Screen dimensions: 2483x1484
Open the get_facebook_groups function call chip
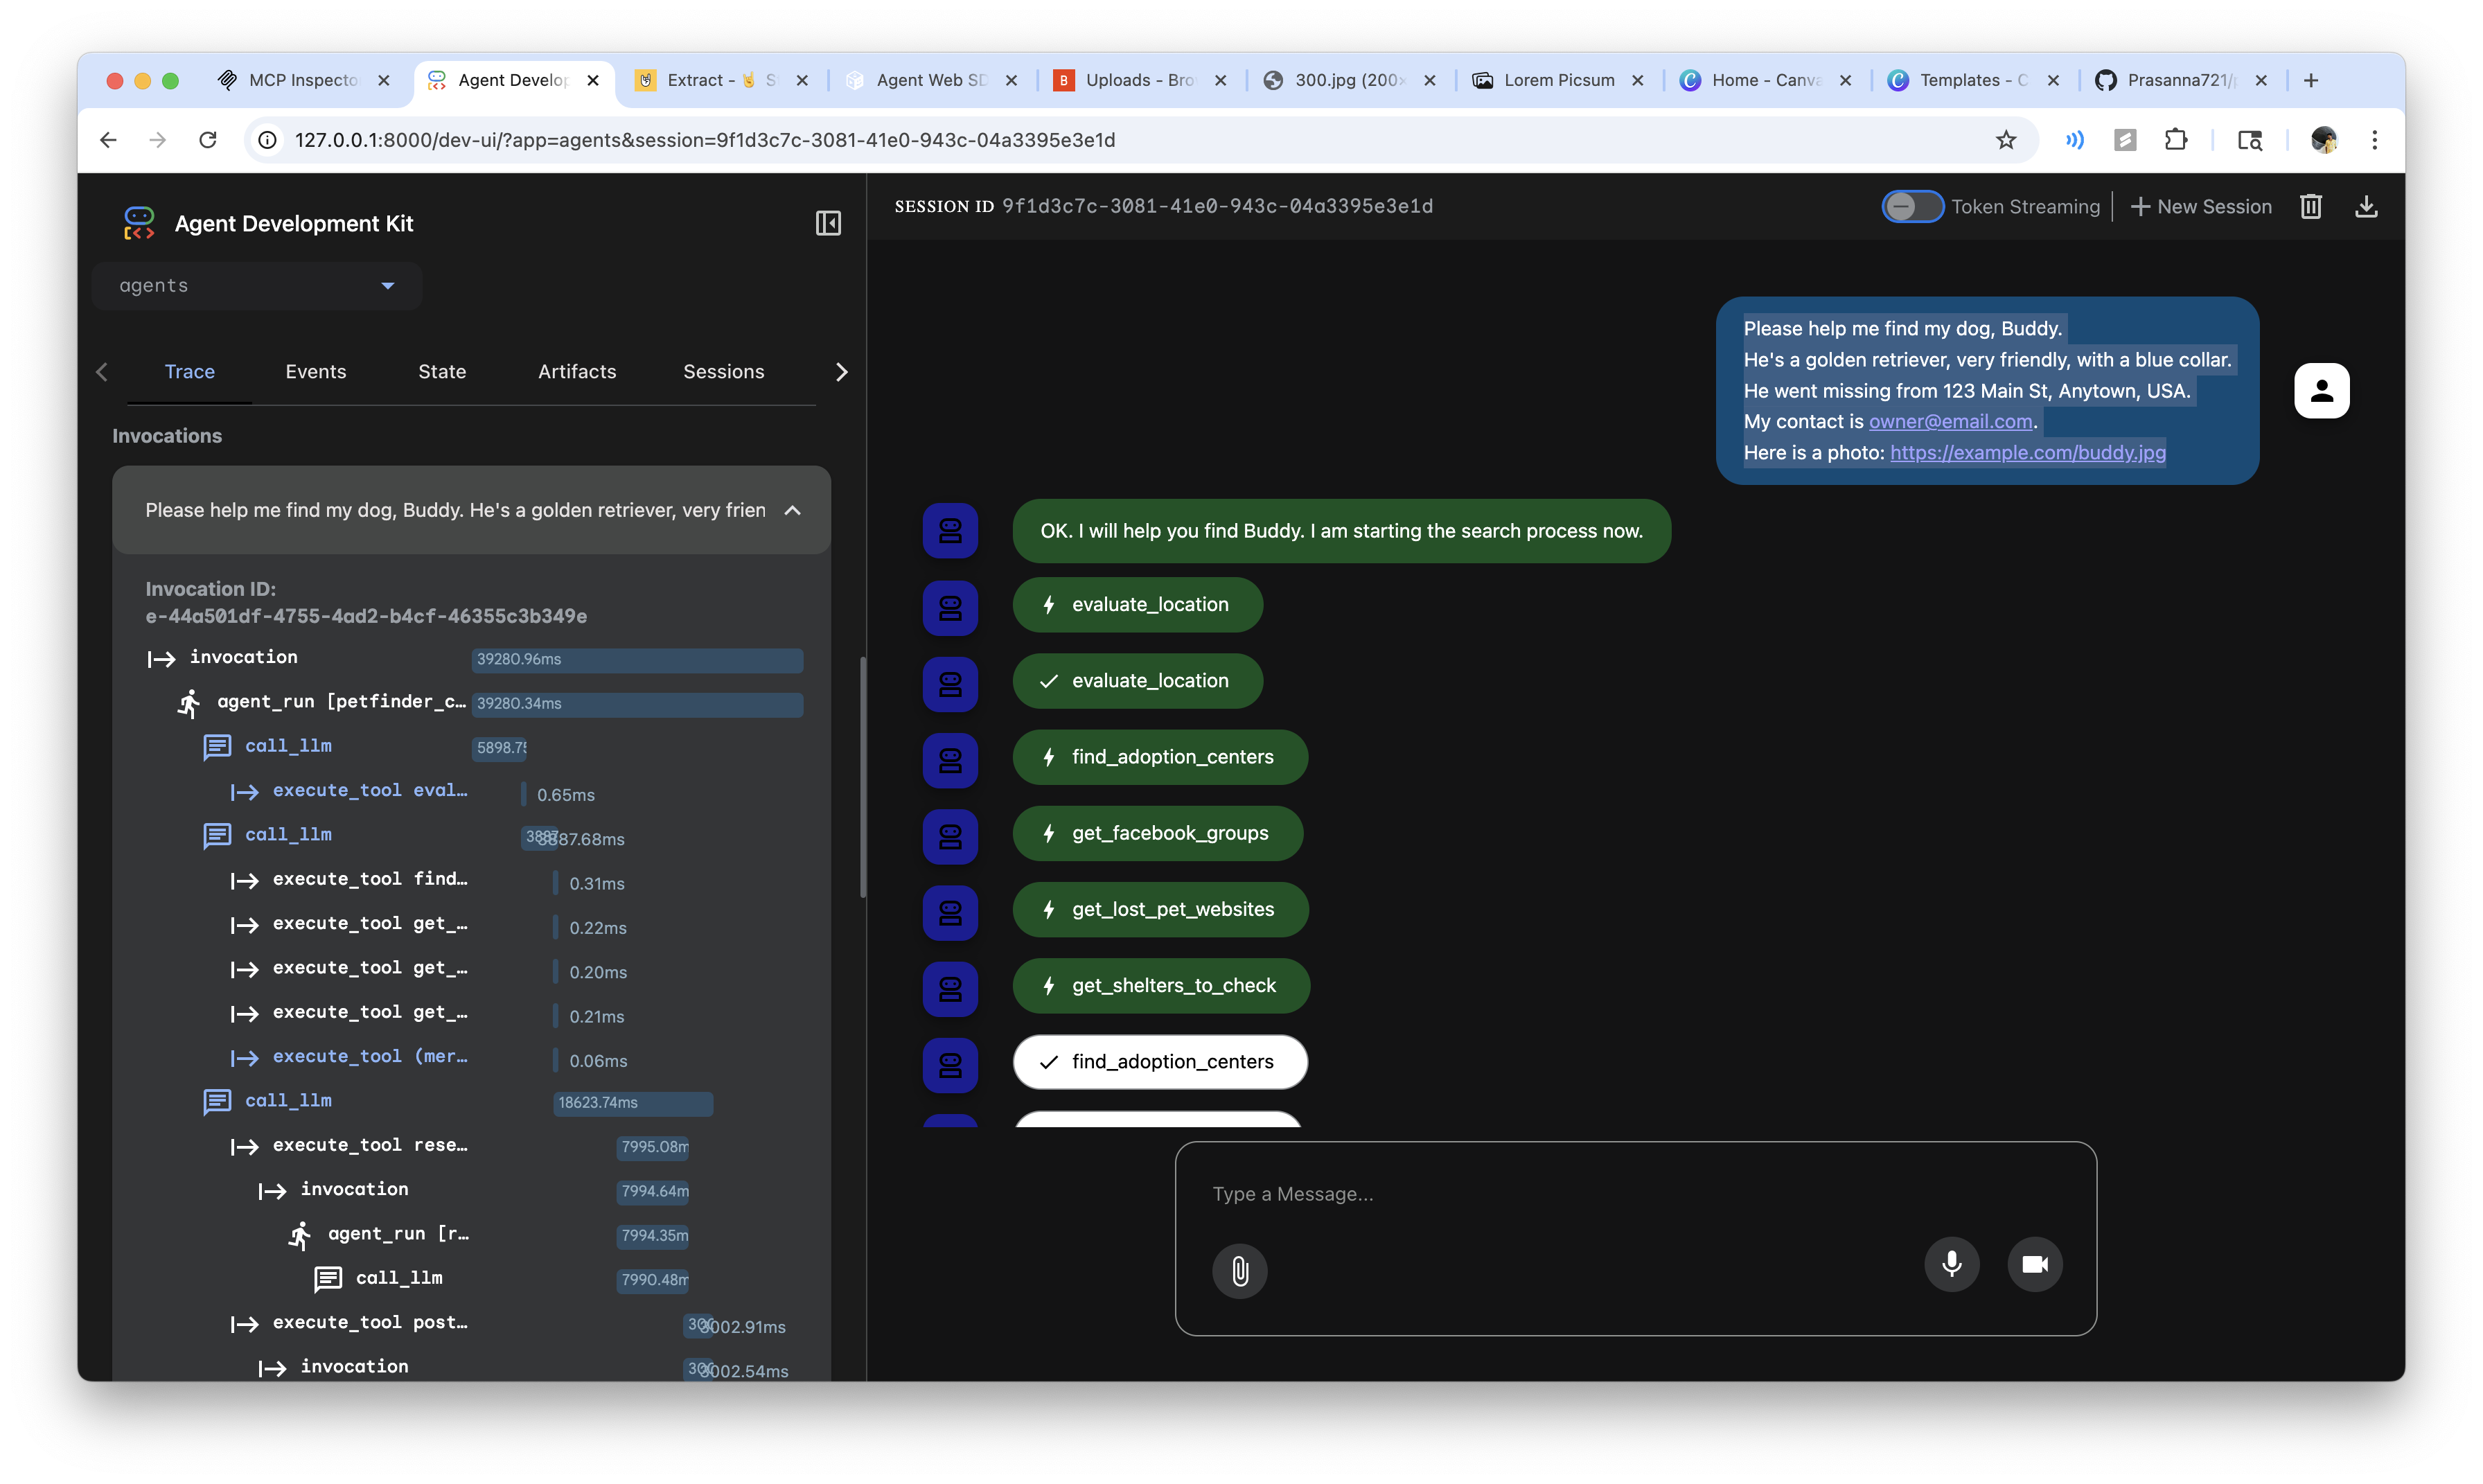[1157, 833]
